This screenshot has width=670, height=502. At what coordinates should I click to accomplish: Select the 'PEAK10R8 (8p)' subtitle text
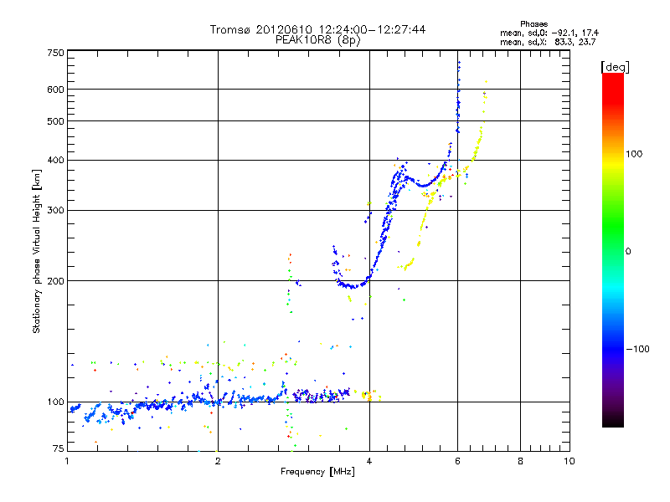(x=318, y=40)
